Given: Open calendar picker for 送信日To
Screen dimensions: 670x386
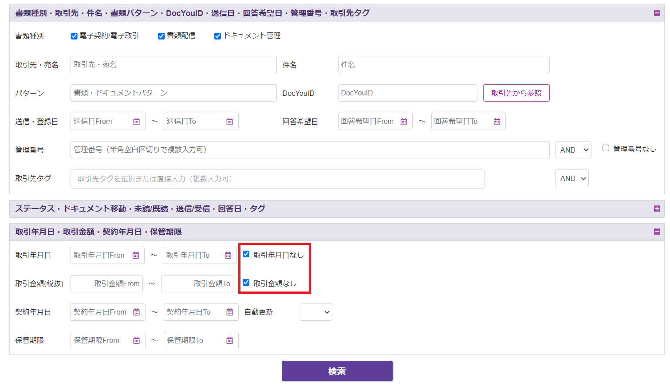Looking at the screenshot, I should [229, 122].
